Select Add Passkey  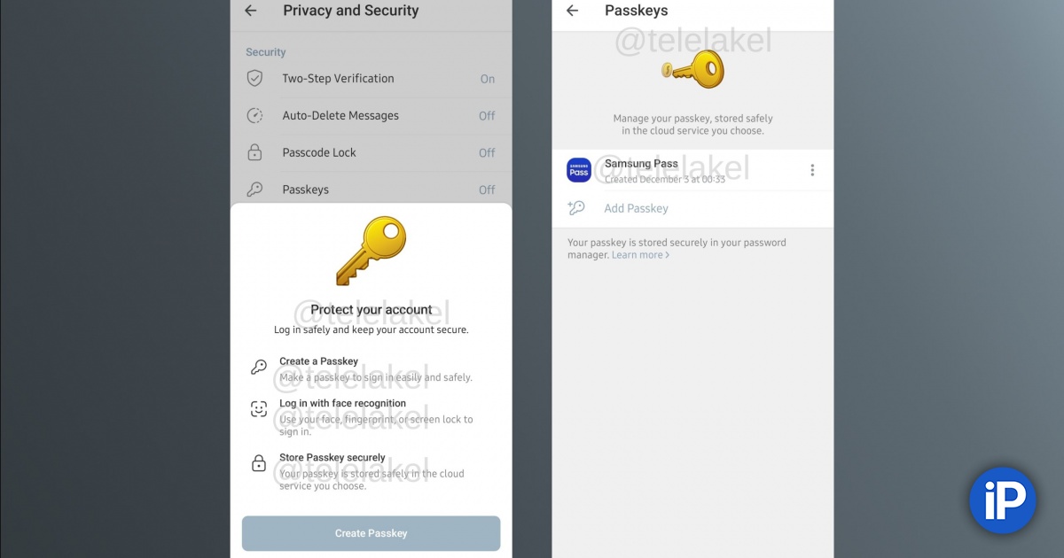pyautogui.click(x=636, y=208)
